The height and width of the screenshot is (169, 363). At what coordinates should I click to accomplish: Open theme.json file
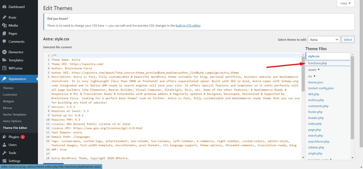315,83
